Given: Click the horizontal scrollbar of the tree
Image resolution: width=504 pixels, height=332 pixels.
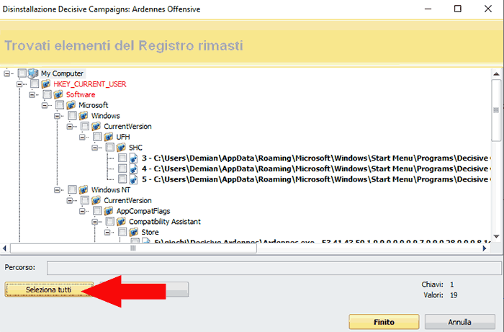Looking at the screenshot, I should (x=180, y=248).
